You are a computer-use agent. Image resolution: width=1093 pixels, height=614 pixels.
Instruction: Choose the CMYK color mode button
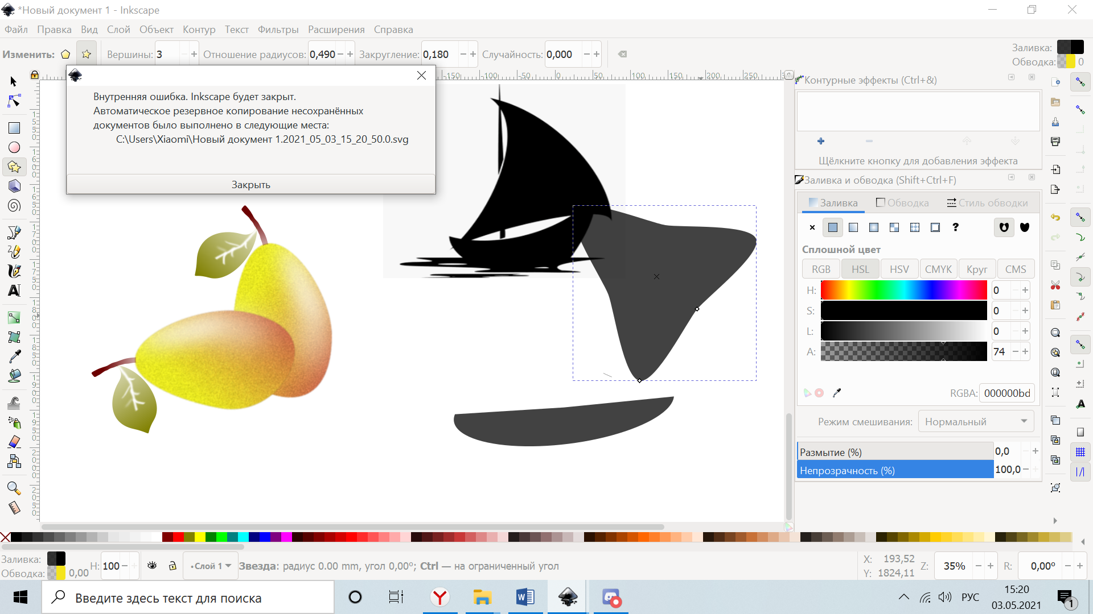click(938, 269)
